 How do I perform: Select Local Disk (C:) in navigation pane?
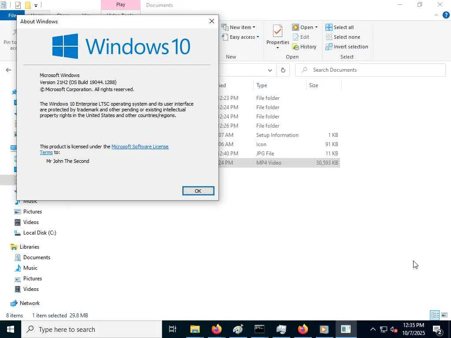35,233
